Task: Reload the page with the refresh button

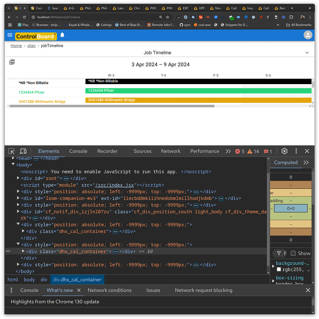Action: point(24,17)
